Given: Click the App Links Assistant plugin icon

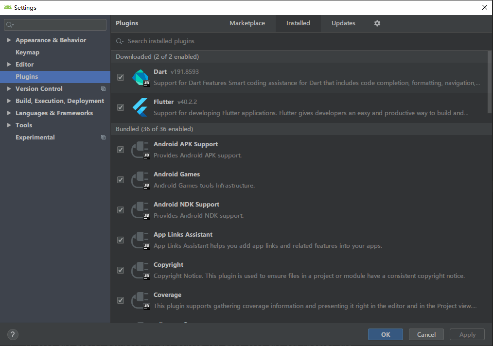Looking at the screenshot, I should point(140,240).
